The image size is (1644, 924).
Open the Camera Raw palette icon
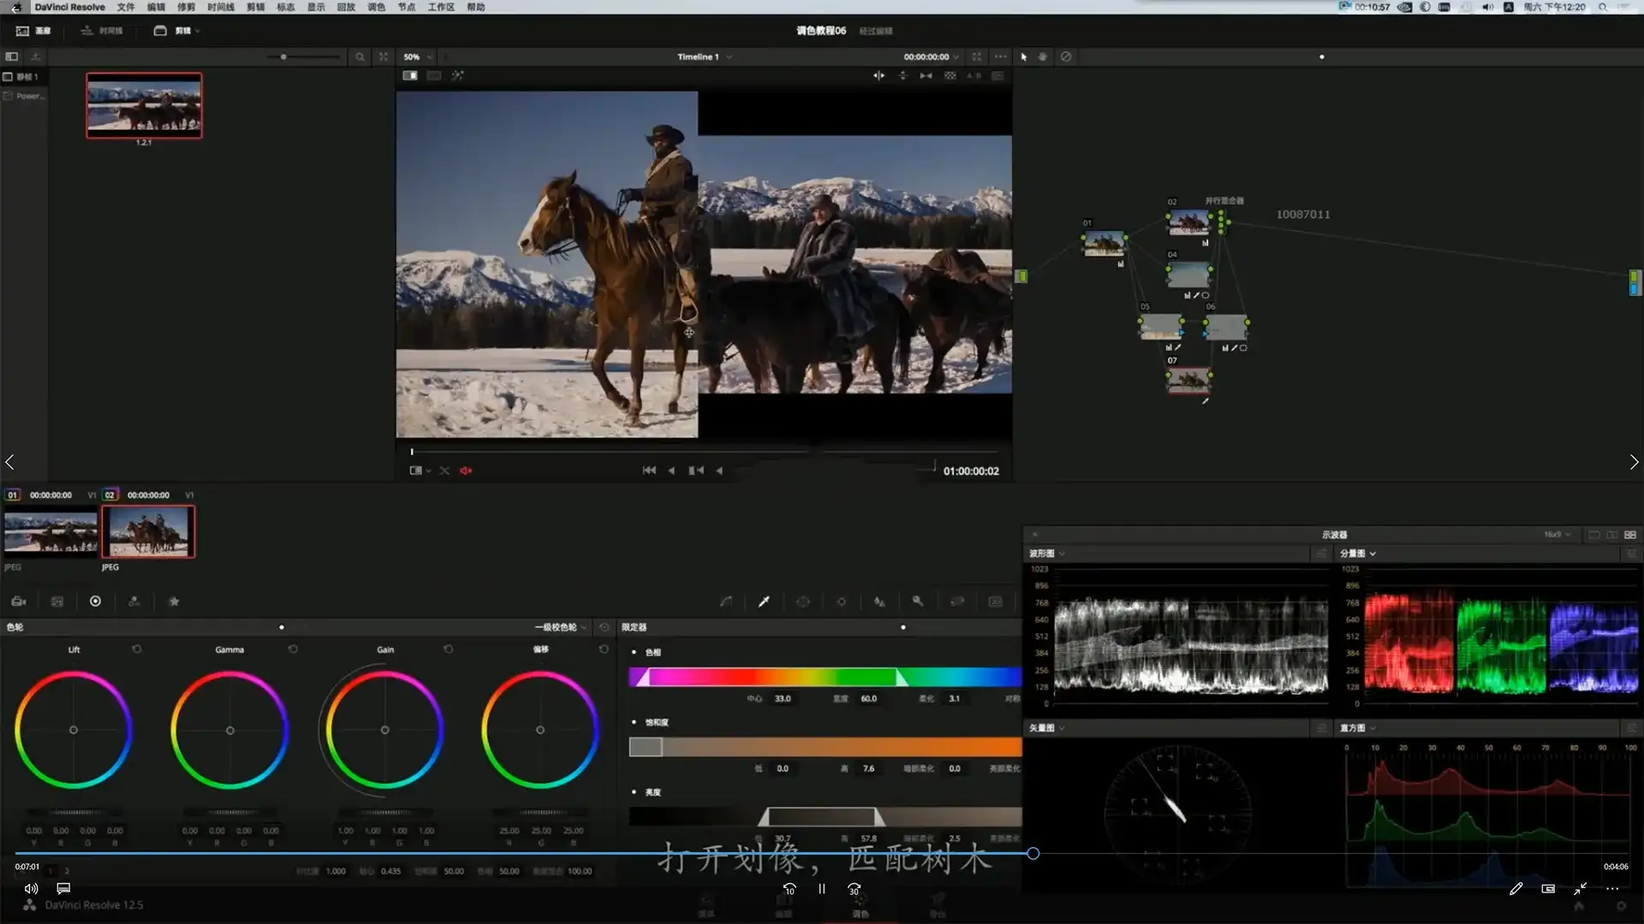pos(18,601)
